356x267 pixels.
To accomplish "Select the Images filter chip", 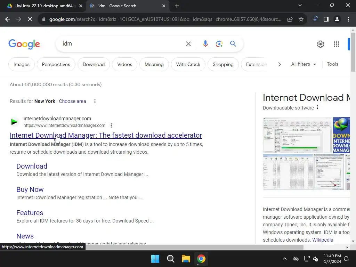I will coord(22,64).
